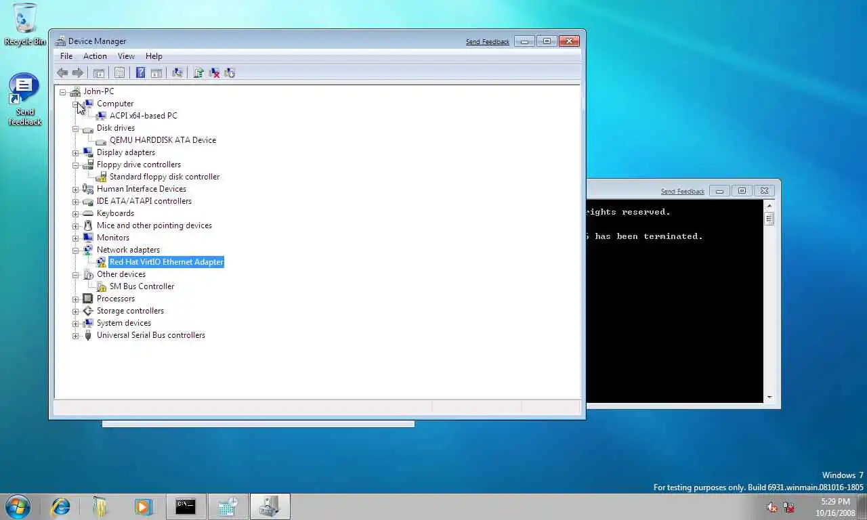The width and height of the screenshot is (867, 520).
Task: Toggle the Show/Hide Console Tree toolbar icon
Action: [98, 73]
